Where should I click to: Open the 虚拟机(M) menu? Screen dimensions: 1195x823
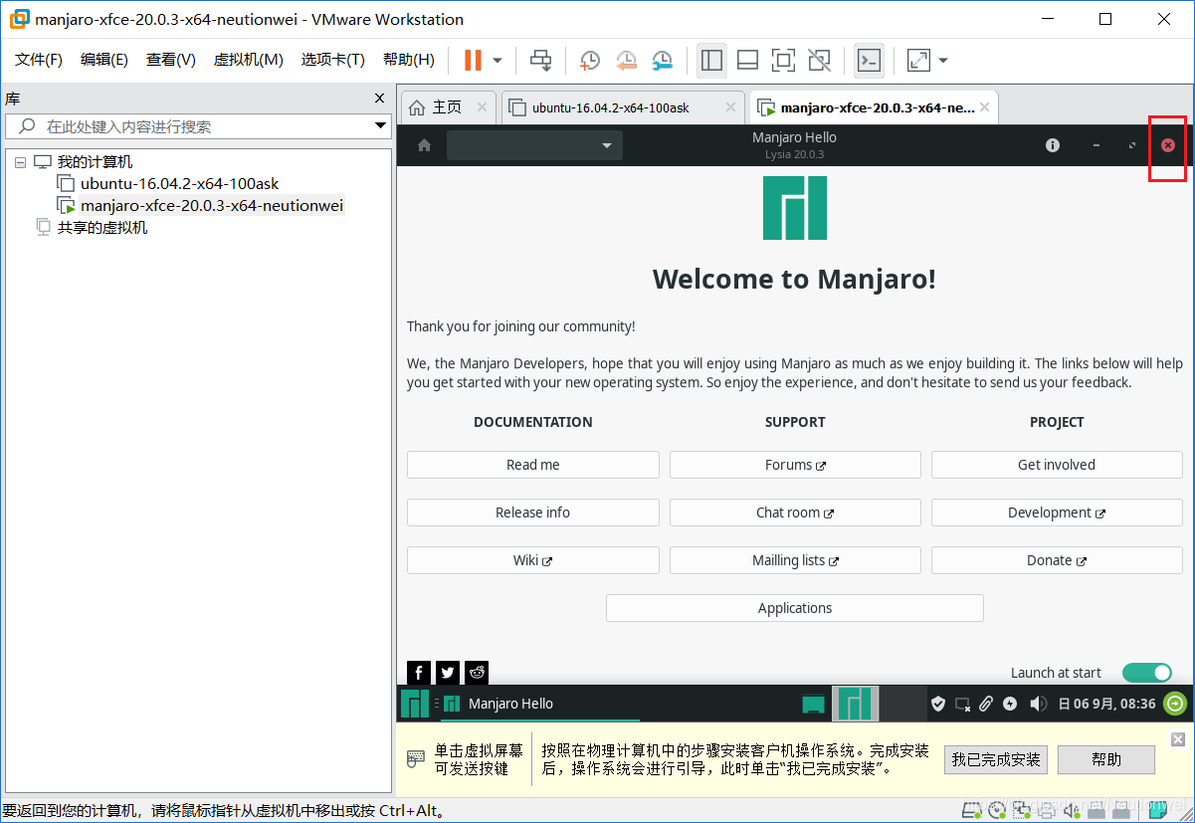tap(249, 60)
